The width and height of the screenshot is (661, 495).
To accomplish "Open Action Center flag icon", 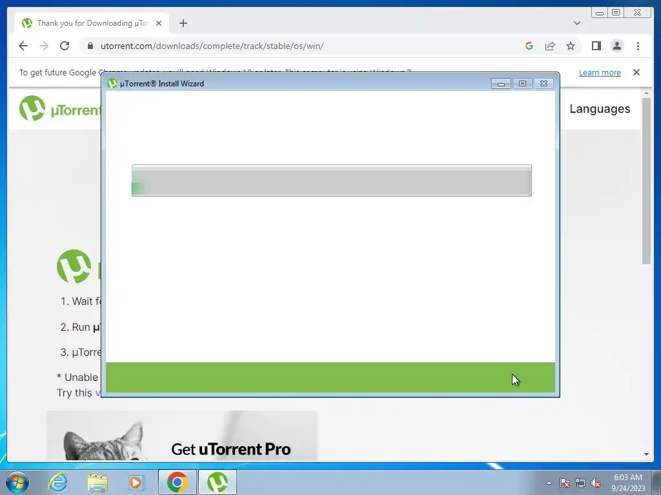I will coord(564,483).
